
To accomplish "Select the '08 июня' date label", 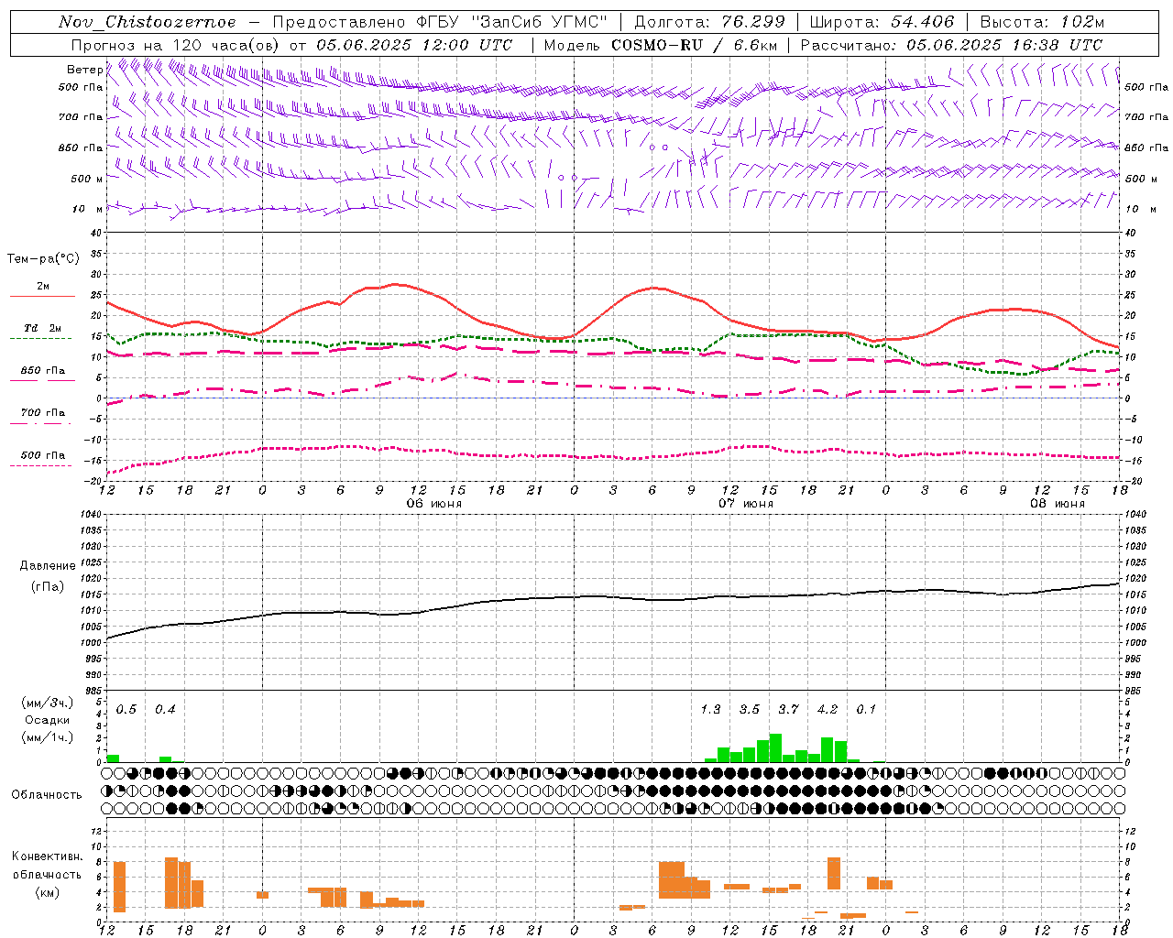I will point(1057,504).
